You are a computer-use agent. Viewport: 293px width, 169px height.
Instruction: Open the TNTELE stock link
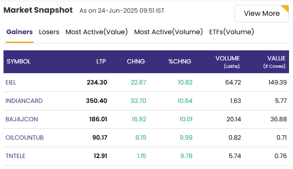pyautogui.click(x=15, y=156)
